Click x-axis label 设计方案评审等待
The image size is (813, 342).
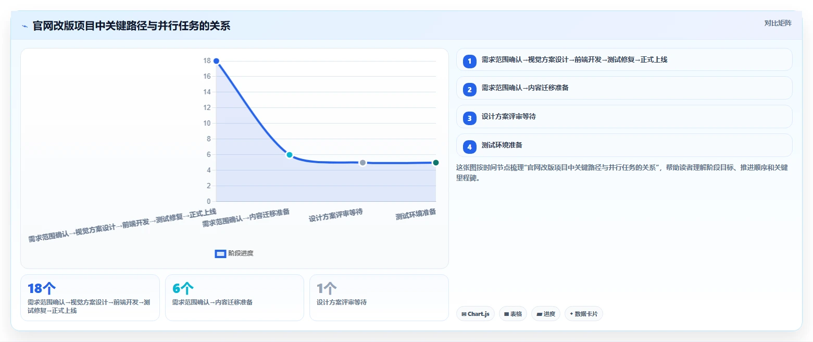tap(336, 215)
